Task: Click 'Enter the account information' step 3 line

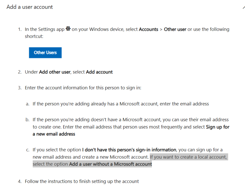Action: tap(83, 88)
